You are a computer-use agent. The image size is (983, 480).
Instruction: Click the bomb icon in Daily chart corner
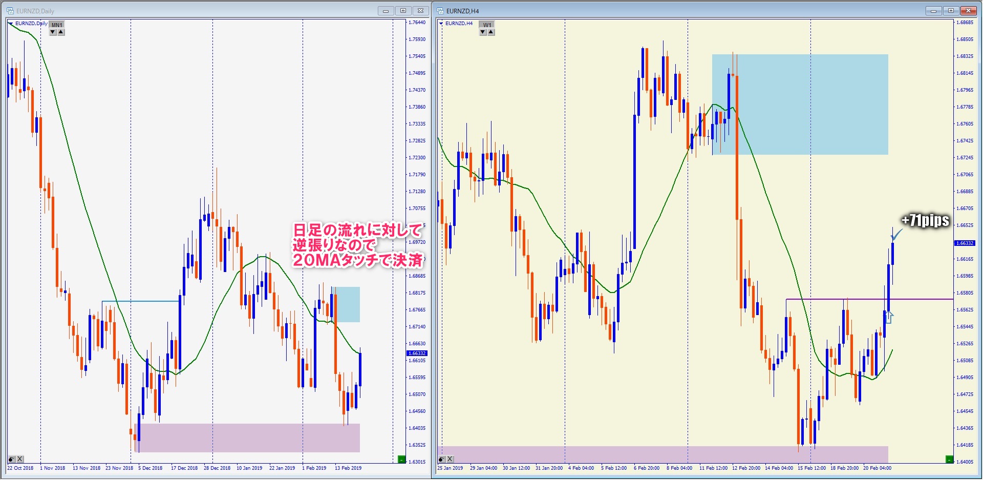[12, 459]
